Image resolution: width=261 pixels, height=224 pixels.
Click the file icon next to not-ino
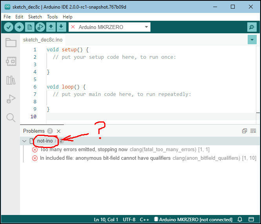click(x=31, y=141)
